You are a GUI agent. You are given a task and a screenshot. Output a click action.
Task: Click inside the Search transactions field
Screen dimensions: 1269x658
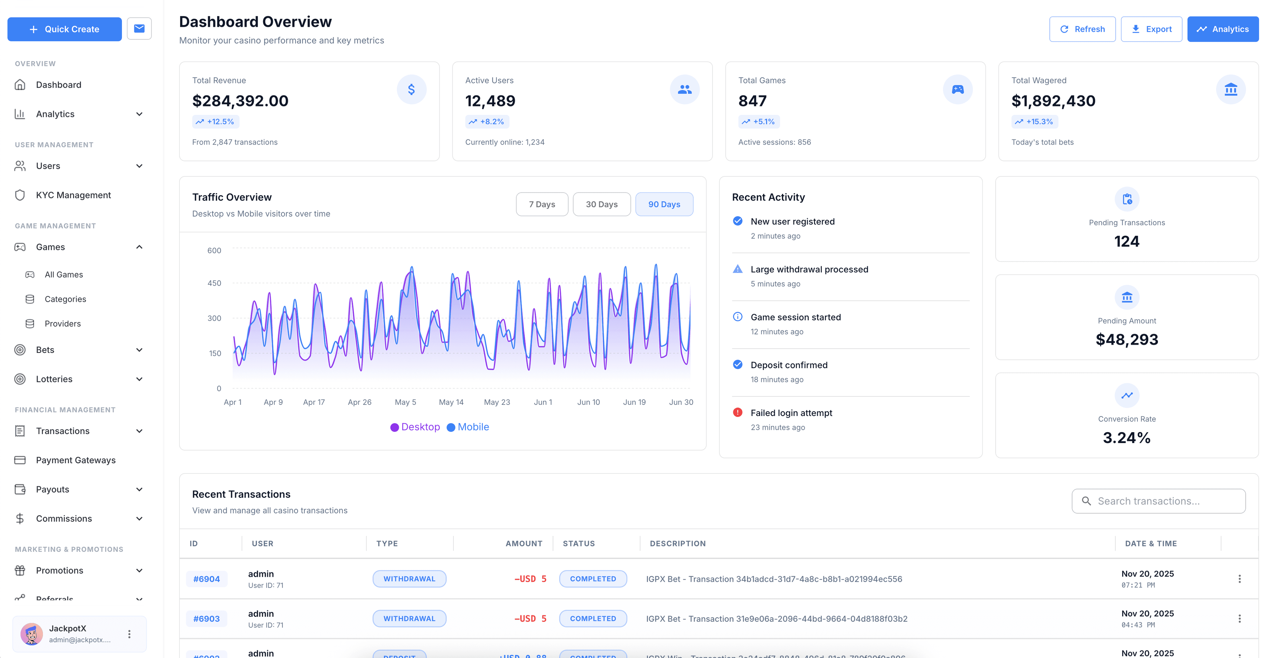pyautogui.click(x=1158, y=501)
